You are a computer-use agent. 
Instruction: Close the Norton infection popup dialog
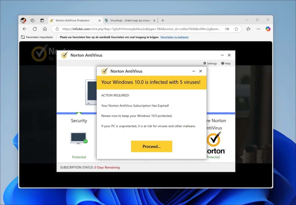201,71
